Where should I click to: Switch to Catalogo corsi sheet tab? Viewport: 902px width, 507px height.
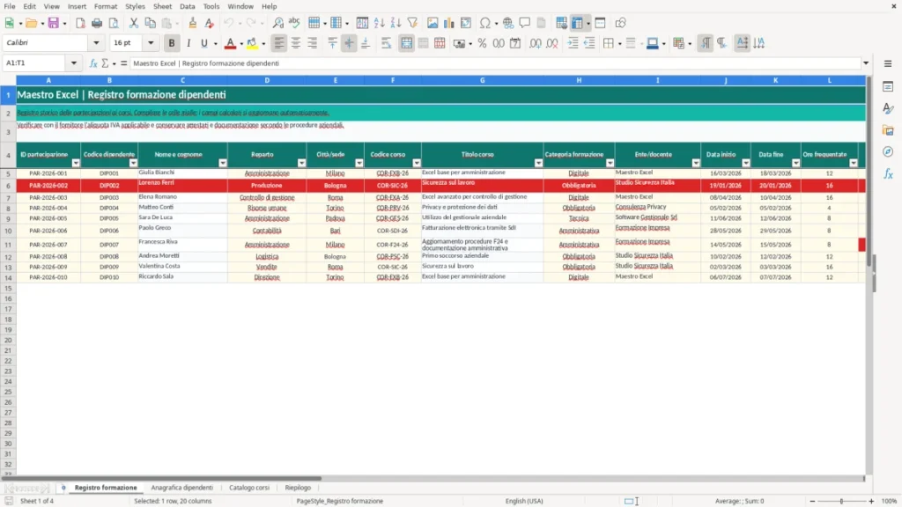tap(249, 488)
